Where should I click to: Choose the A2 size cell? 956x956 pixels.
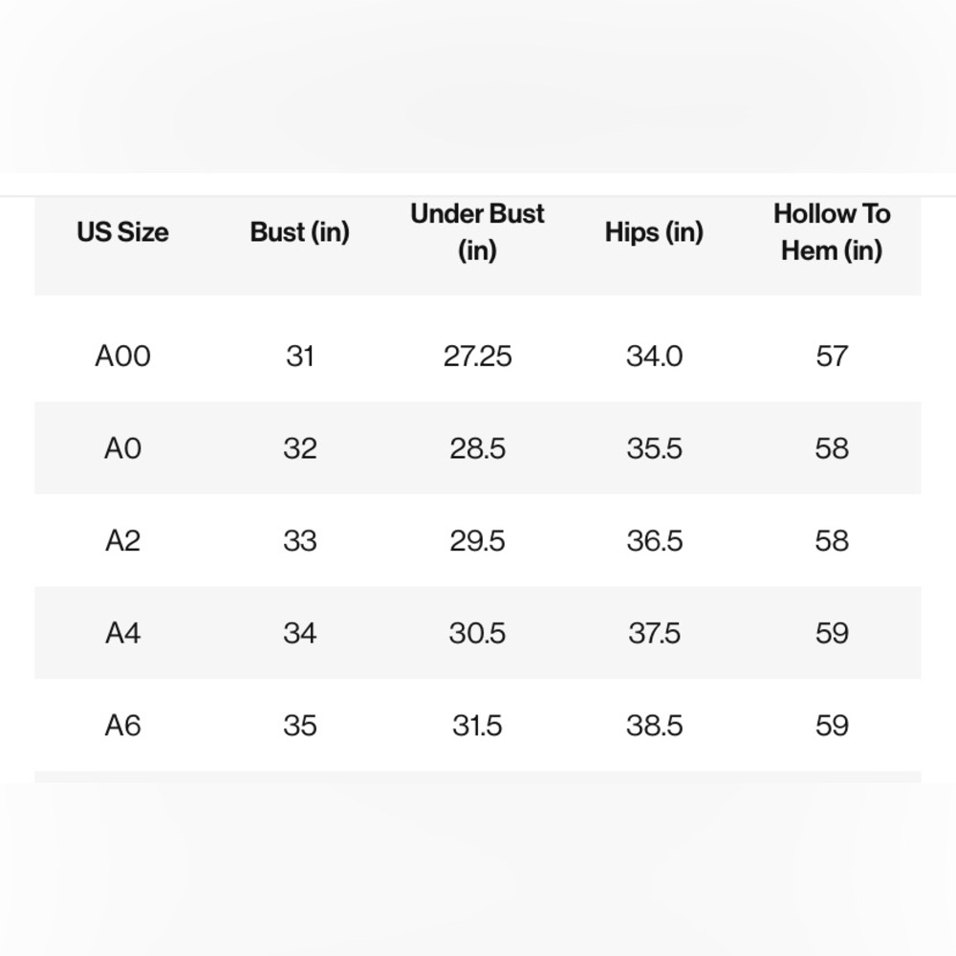click(x=122, y=541)
